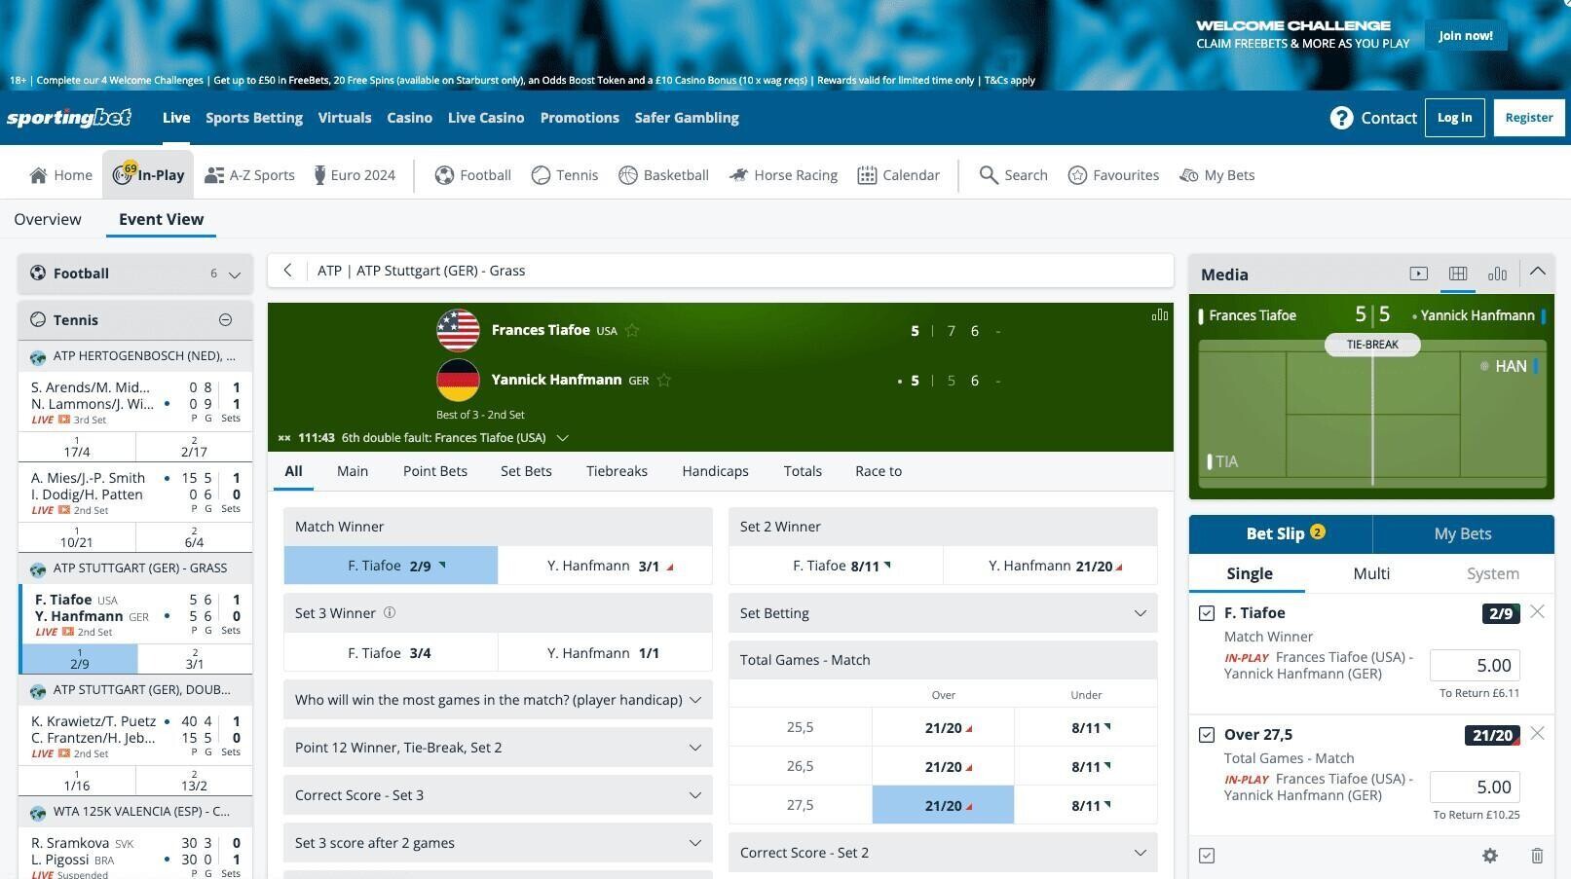Switch Media panel to statistics chart view

1498,275
